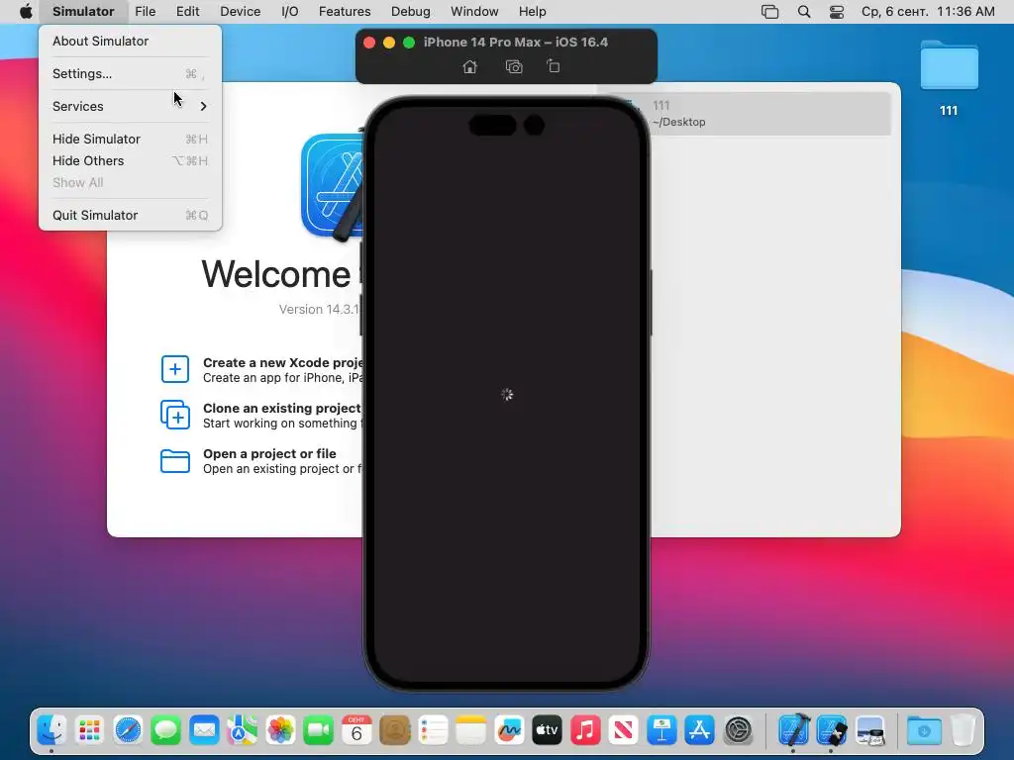The height and width of the screenshot is (760, 1014).
Task: Click the Xcode app logo in welcome window
Action: pos(333,187)
